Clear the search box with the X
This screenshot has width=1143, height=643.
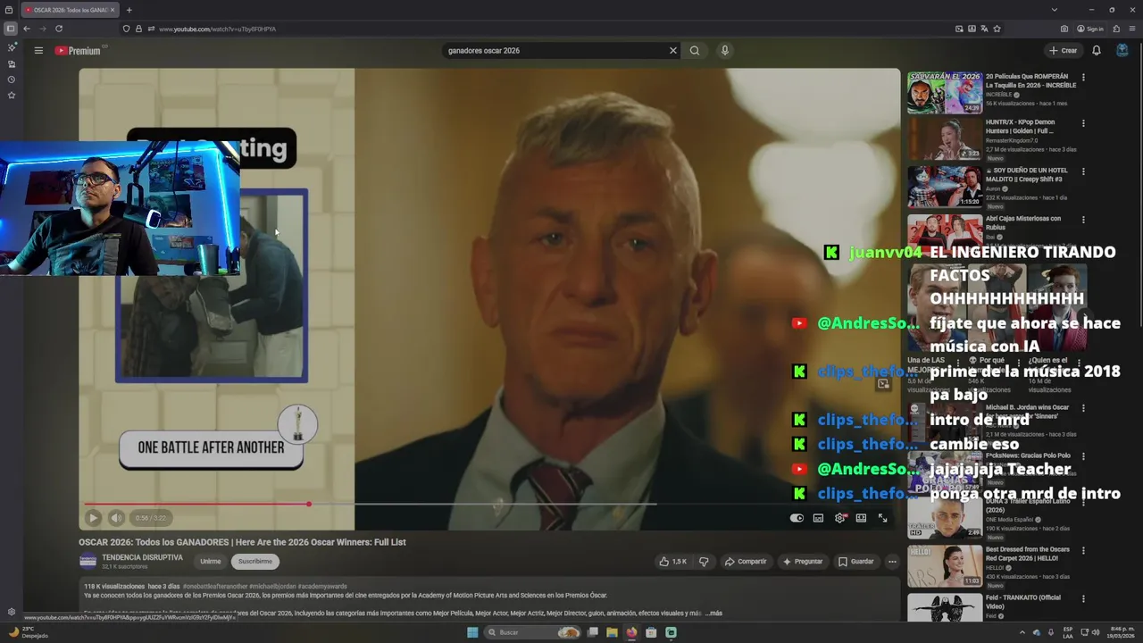tap(673, 51)
